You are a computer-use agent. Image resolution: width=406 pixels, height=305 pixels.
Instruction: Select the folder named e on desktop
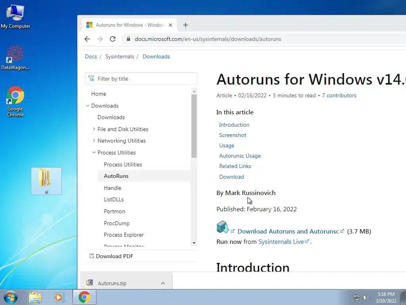click(x=46, y=181)
